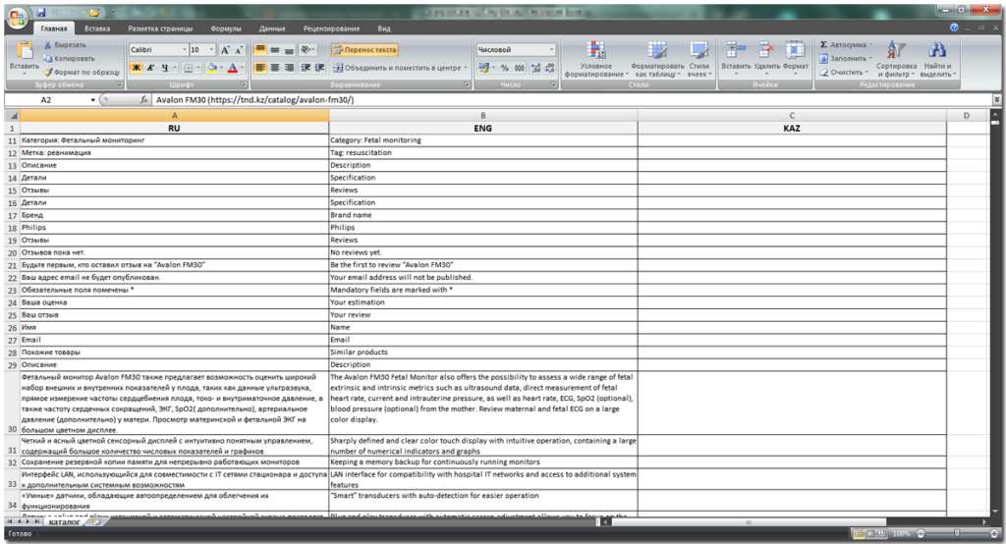Switch to the Рецензирование tab
Screen dimensions: 1006x544
(x=332, y=28)
